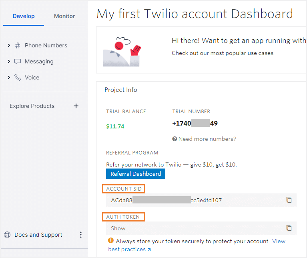Viewport: 307px width, 258px height.
Task: Expand the Voice chevron
Action: [9, 77]
